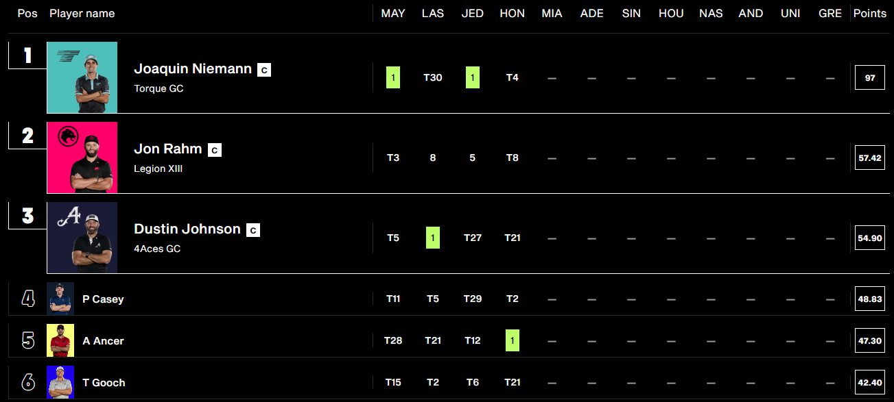The height and width of the screenshot is (402, 894).
Task: Open the Torque GC team link
Action: click(x=158, y=88)
